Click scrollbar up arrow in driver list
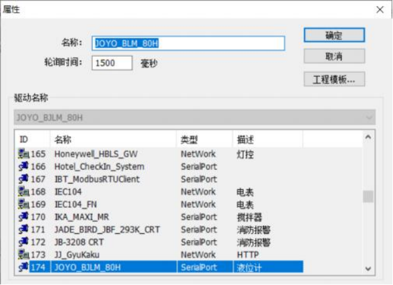Image resolution: width=393 pixels, height=285 pixels. 368,137
